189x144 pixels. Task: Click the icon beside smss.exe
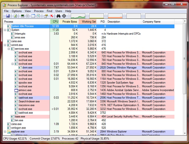click(12, 38)
